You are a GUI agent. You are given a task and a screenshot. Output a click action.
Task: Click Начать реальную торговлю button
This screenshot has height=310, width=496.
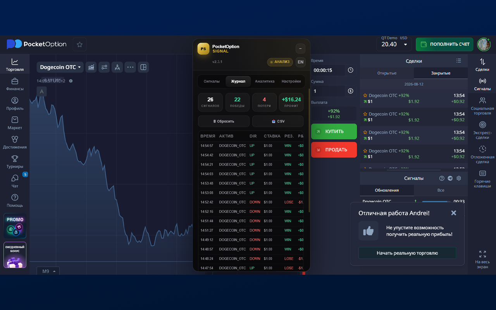coord(407,253)
